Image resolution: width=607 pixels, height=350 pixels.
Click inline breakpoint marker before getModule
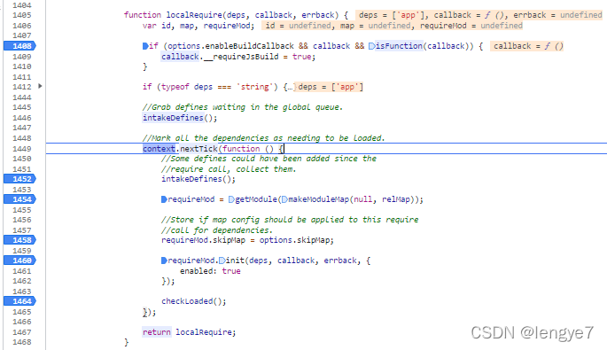coord(231,199)
